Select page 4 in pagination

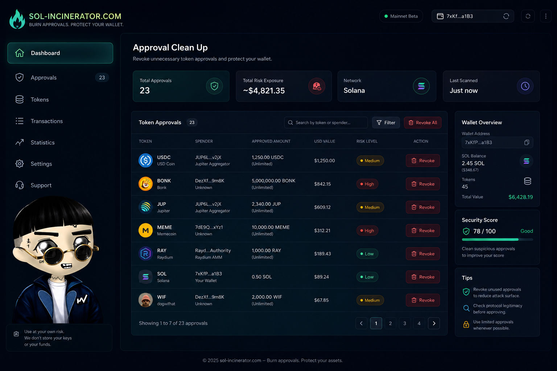tap(419, 323)
